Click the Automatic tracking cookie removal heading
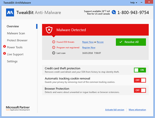This screenshot has height=118, width=155. [67, 78]
